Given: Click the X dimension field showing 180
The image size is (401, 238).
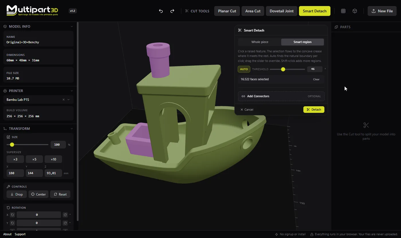Looking at the screenshot, I should click(15, 173).
